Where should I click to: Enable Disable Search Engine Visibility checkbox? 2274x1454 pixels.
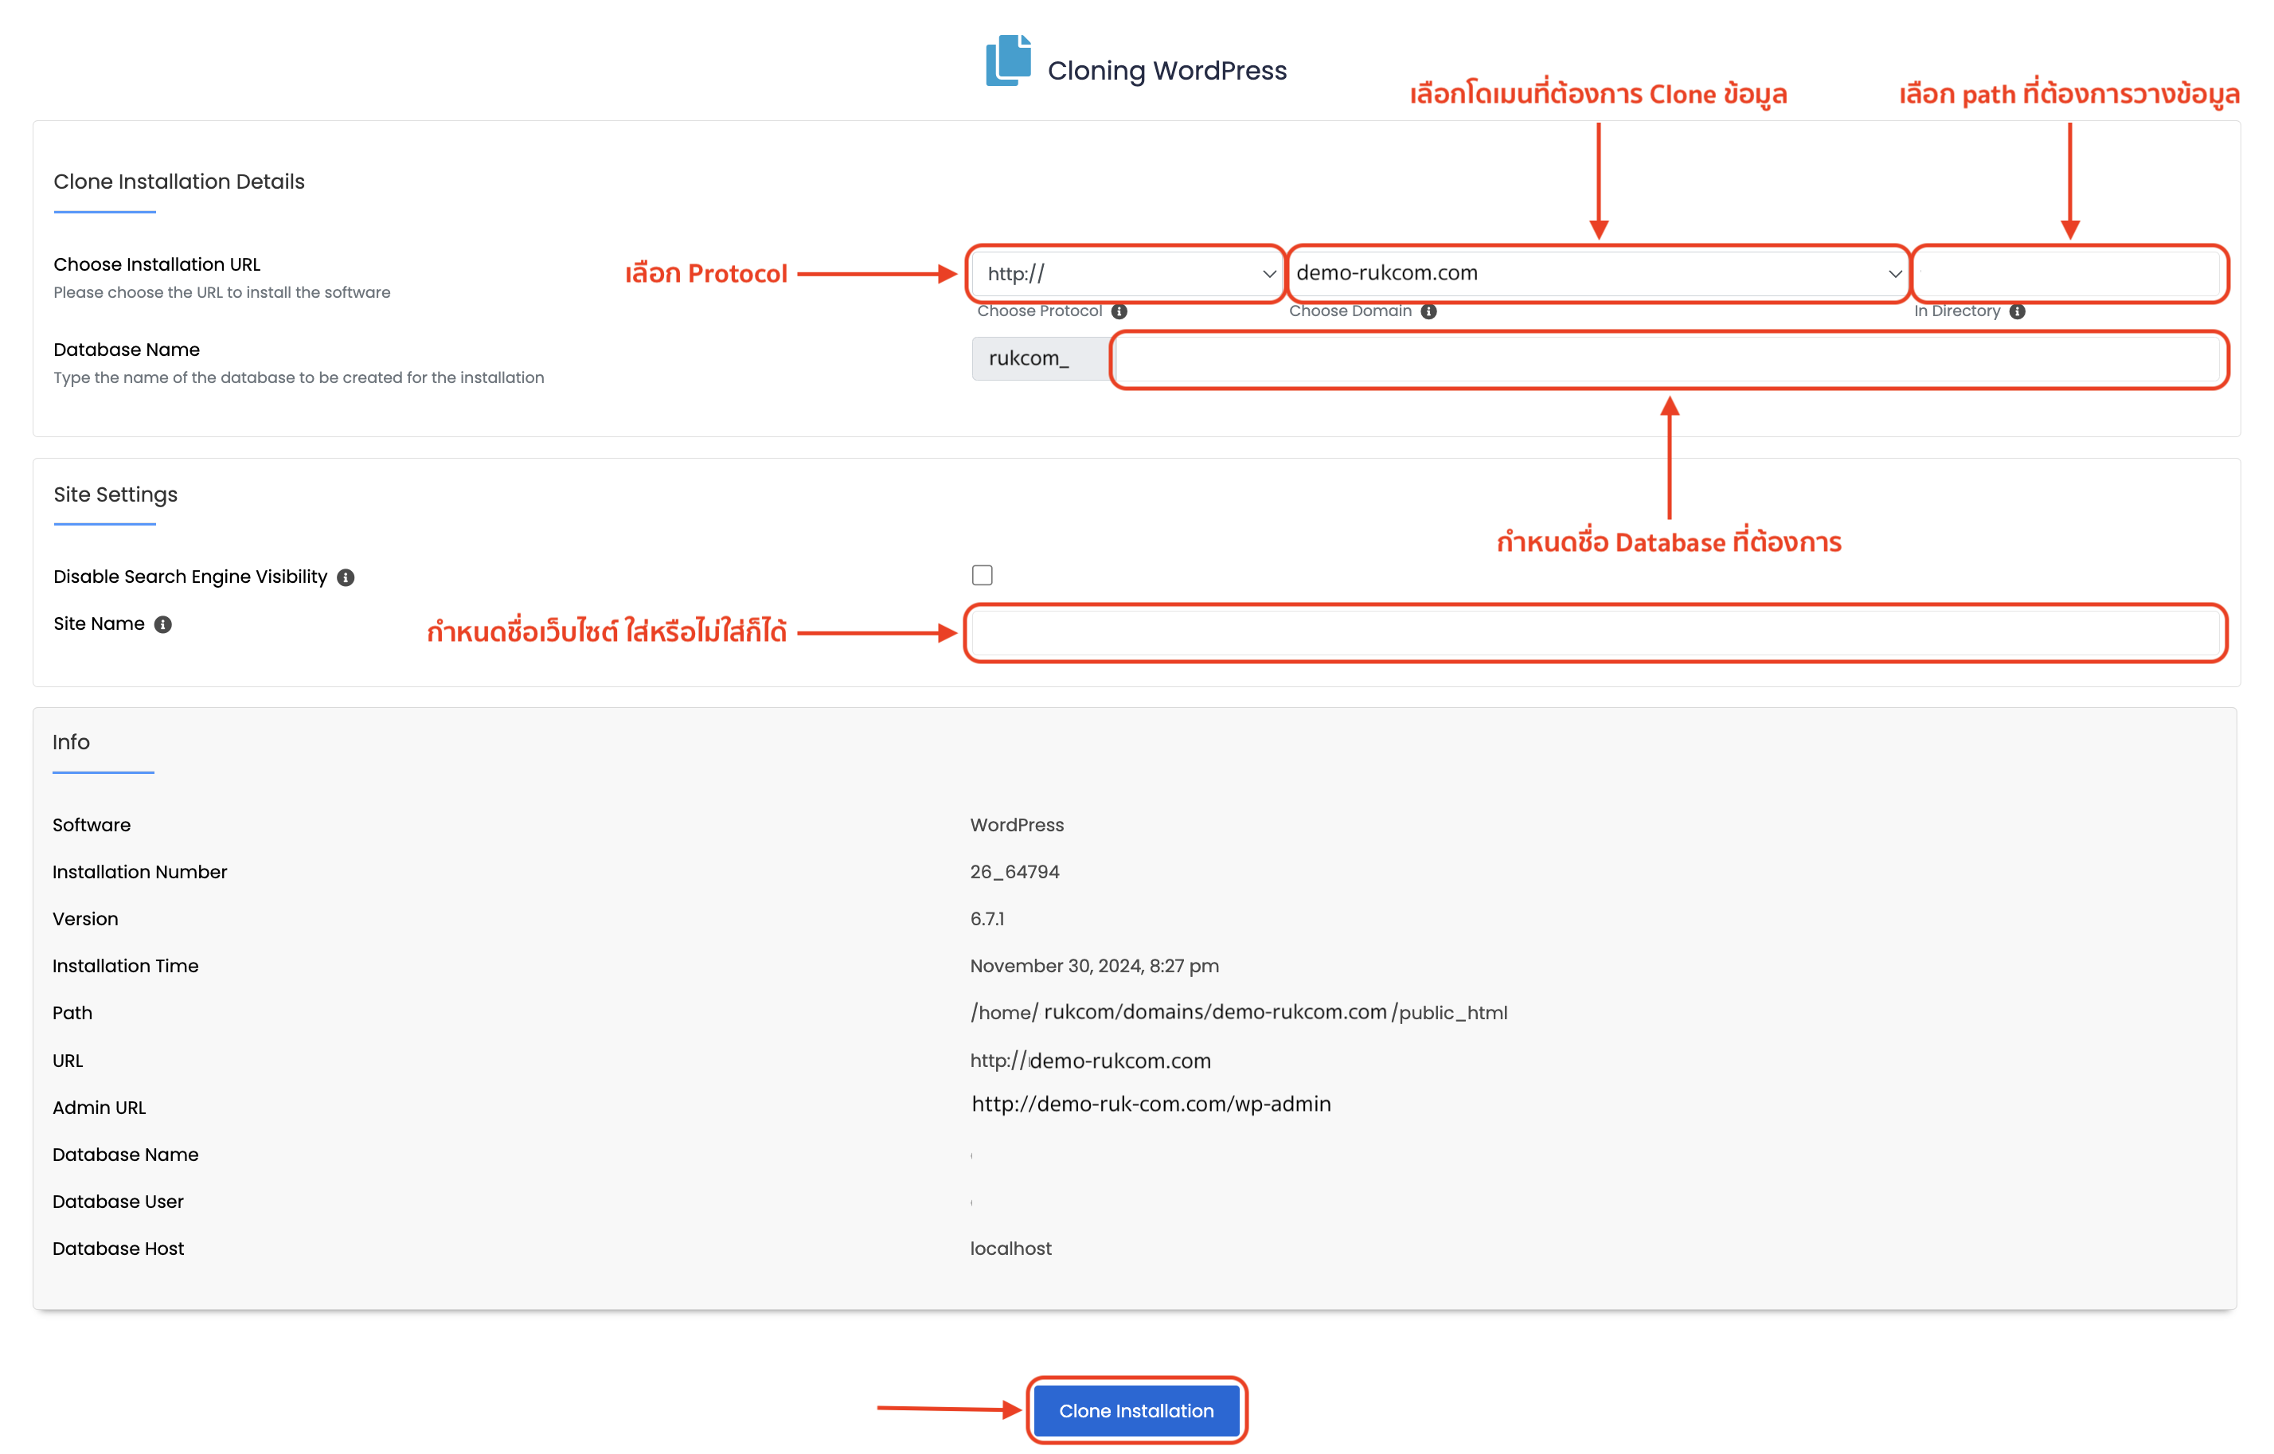click(x=982, y=576)
